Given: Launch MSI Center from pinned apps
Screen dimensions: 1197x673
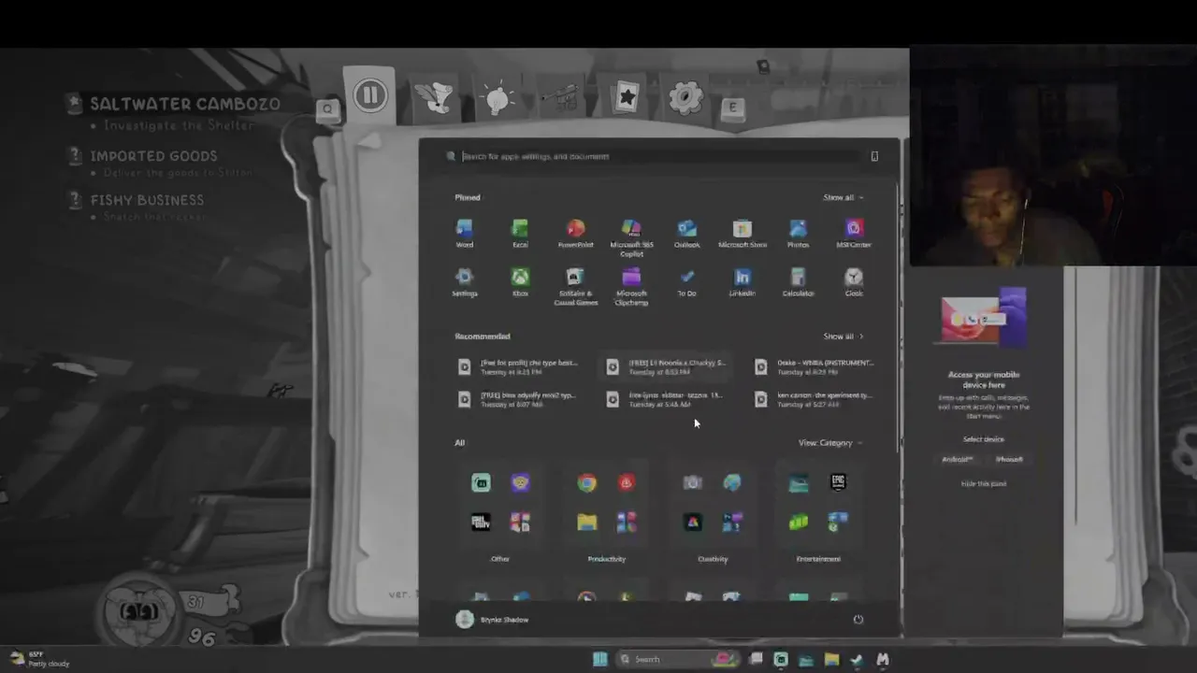Looking at the screenshot, I should [x=854, y=233].
